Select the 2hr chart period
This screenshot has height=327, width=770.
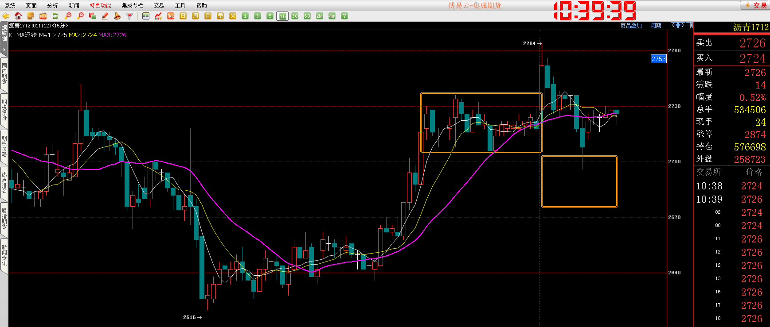[x=320, y=16]
